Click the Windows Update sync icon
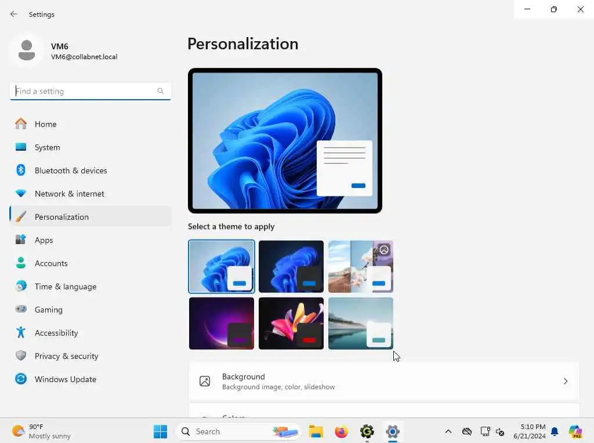This screenshot has height=443, width=594. click(21, 379)
